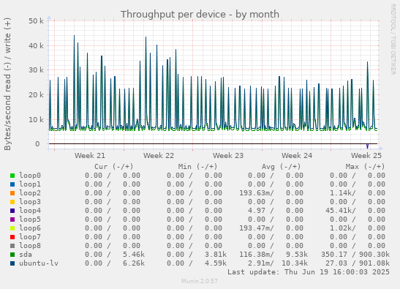Click the 30 k y-axis label
Image resolution: width=400 pixels, height=289 pixels.
(x=36, y=70)
